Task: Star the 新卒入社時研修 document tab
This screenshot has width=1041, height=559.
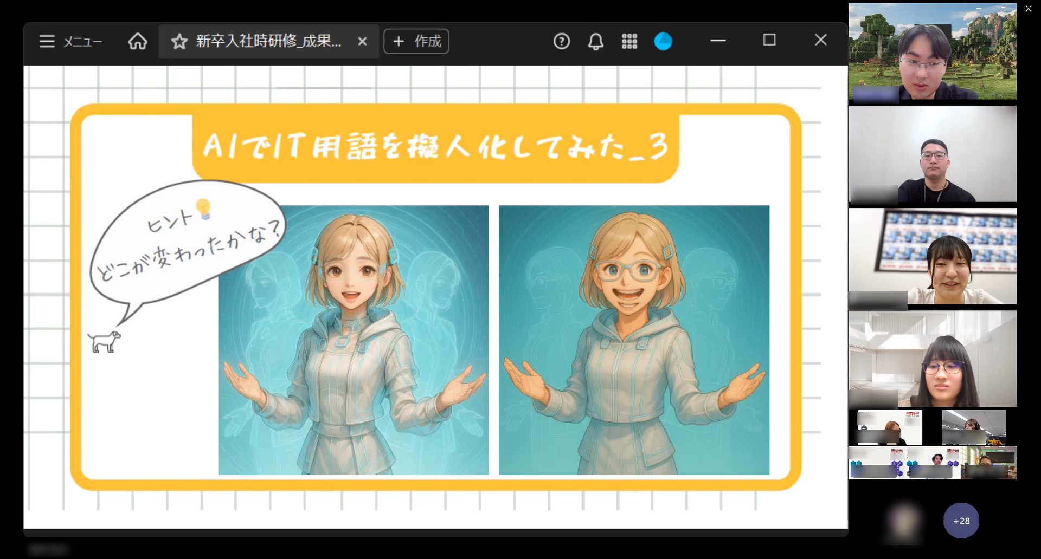Action: pyautogui.click(x=179, y=42)
